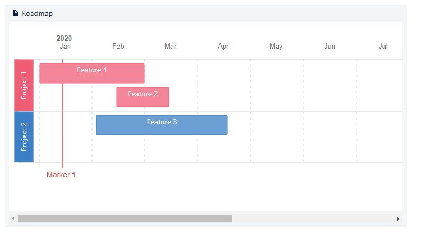Click the Apr month header
Viewport: 422px width, 237px height.
click(x=223, y=47)
